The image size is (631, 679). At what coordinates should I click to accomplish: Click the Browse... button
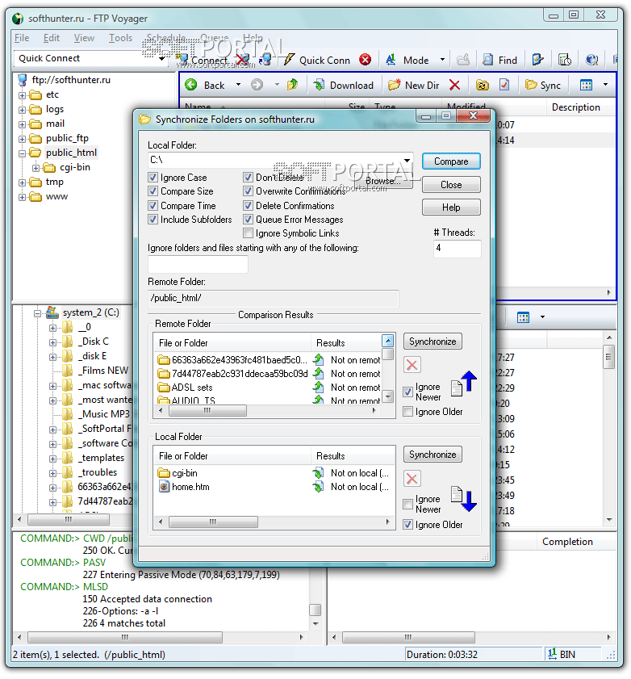point(383,181)
